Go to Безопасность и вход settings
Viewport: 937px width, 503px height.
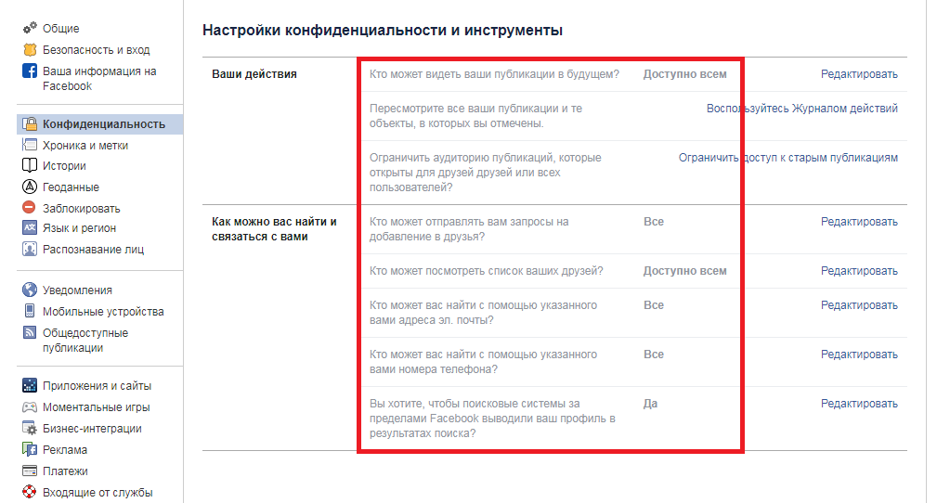pyautogui.click(x=97, y=49)
